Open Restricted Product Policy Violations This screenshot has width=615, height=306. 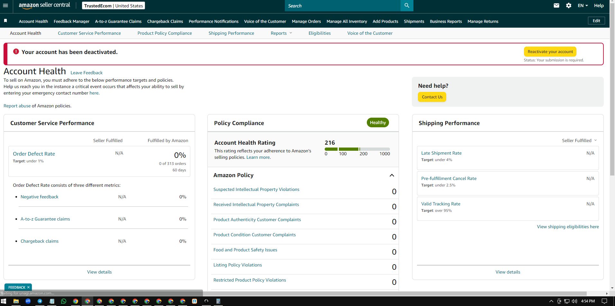click(249, 280)
